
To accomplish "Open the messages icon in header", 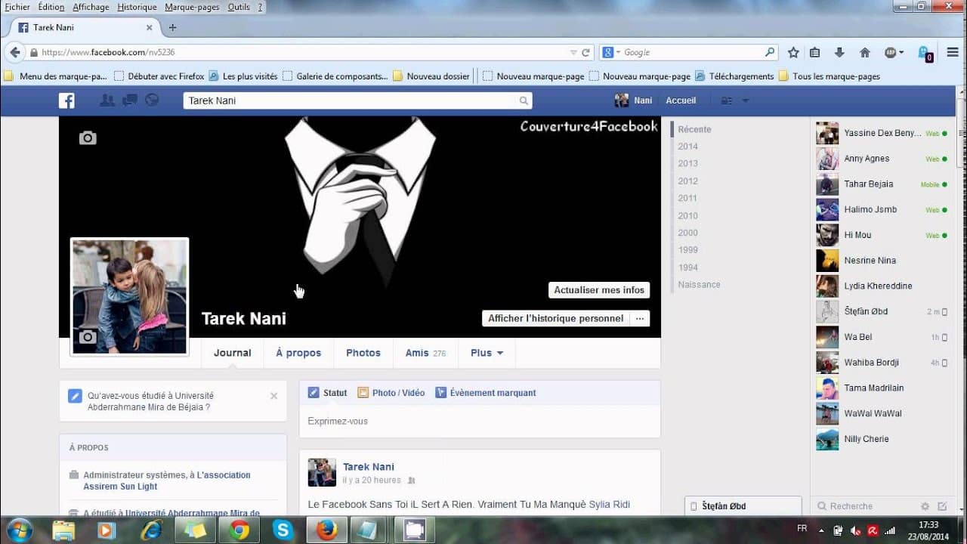I will [129, 100].
